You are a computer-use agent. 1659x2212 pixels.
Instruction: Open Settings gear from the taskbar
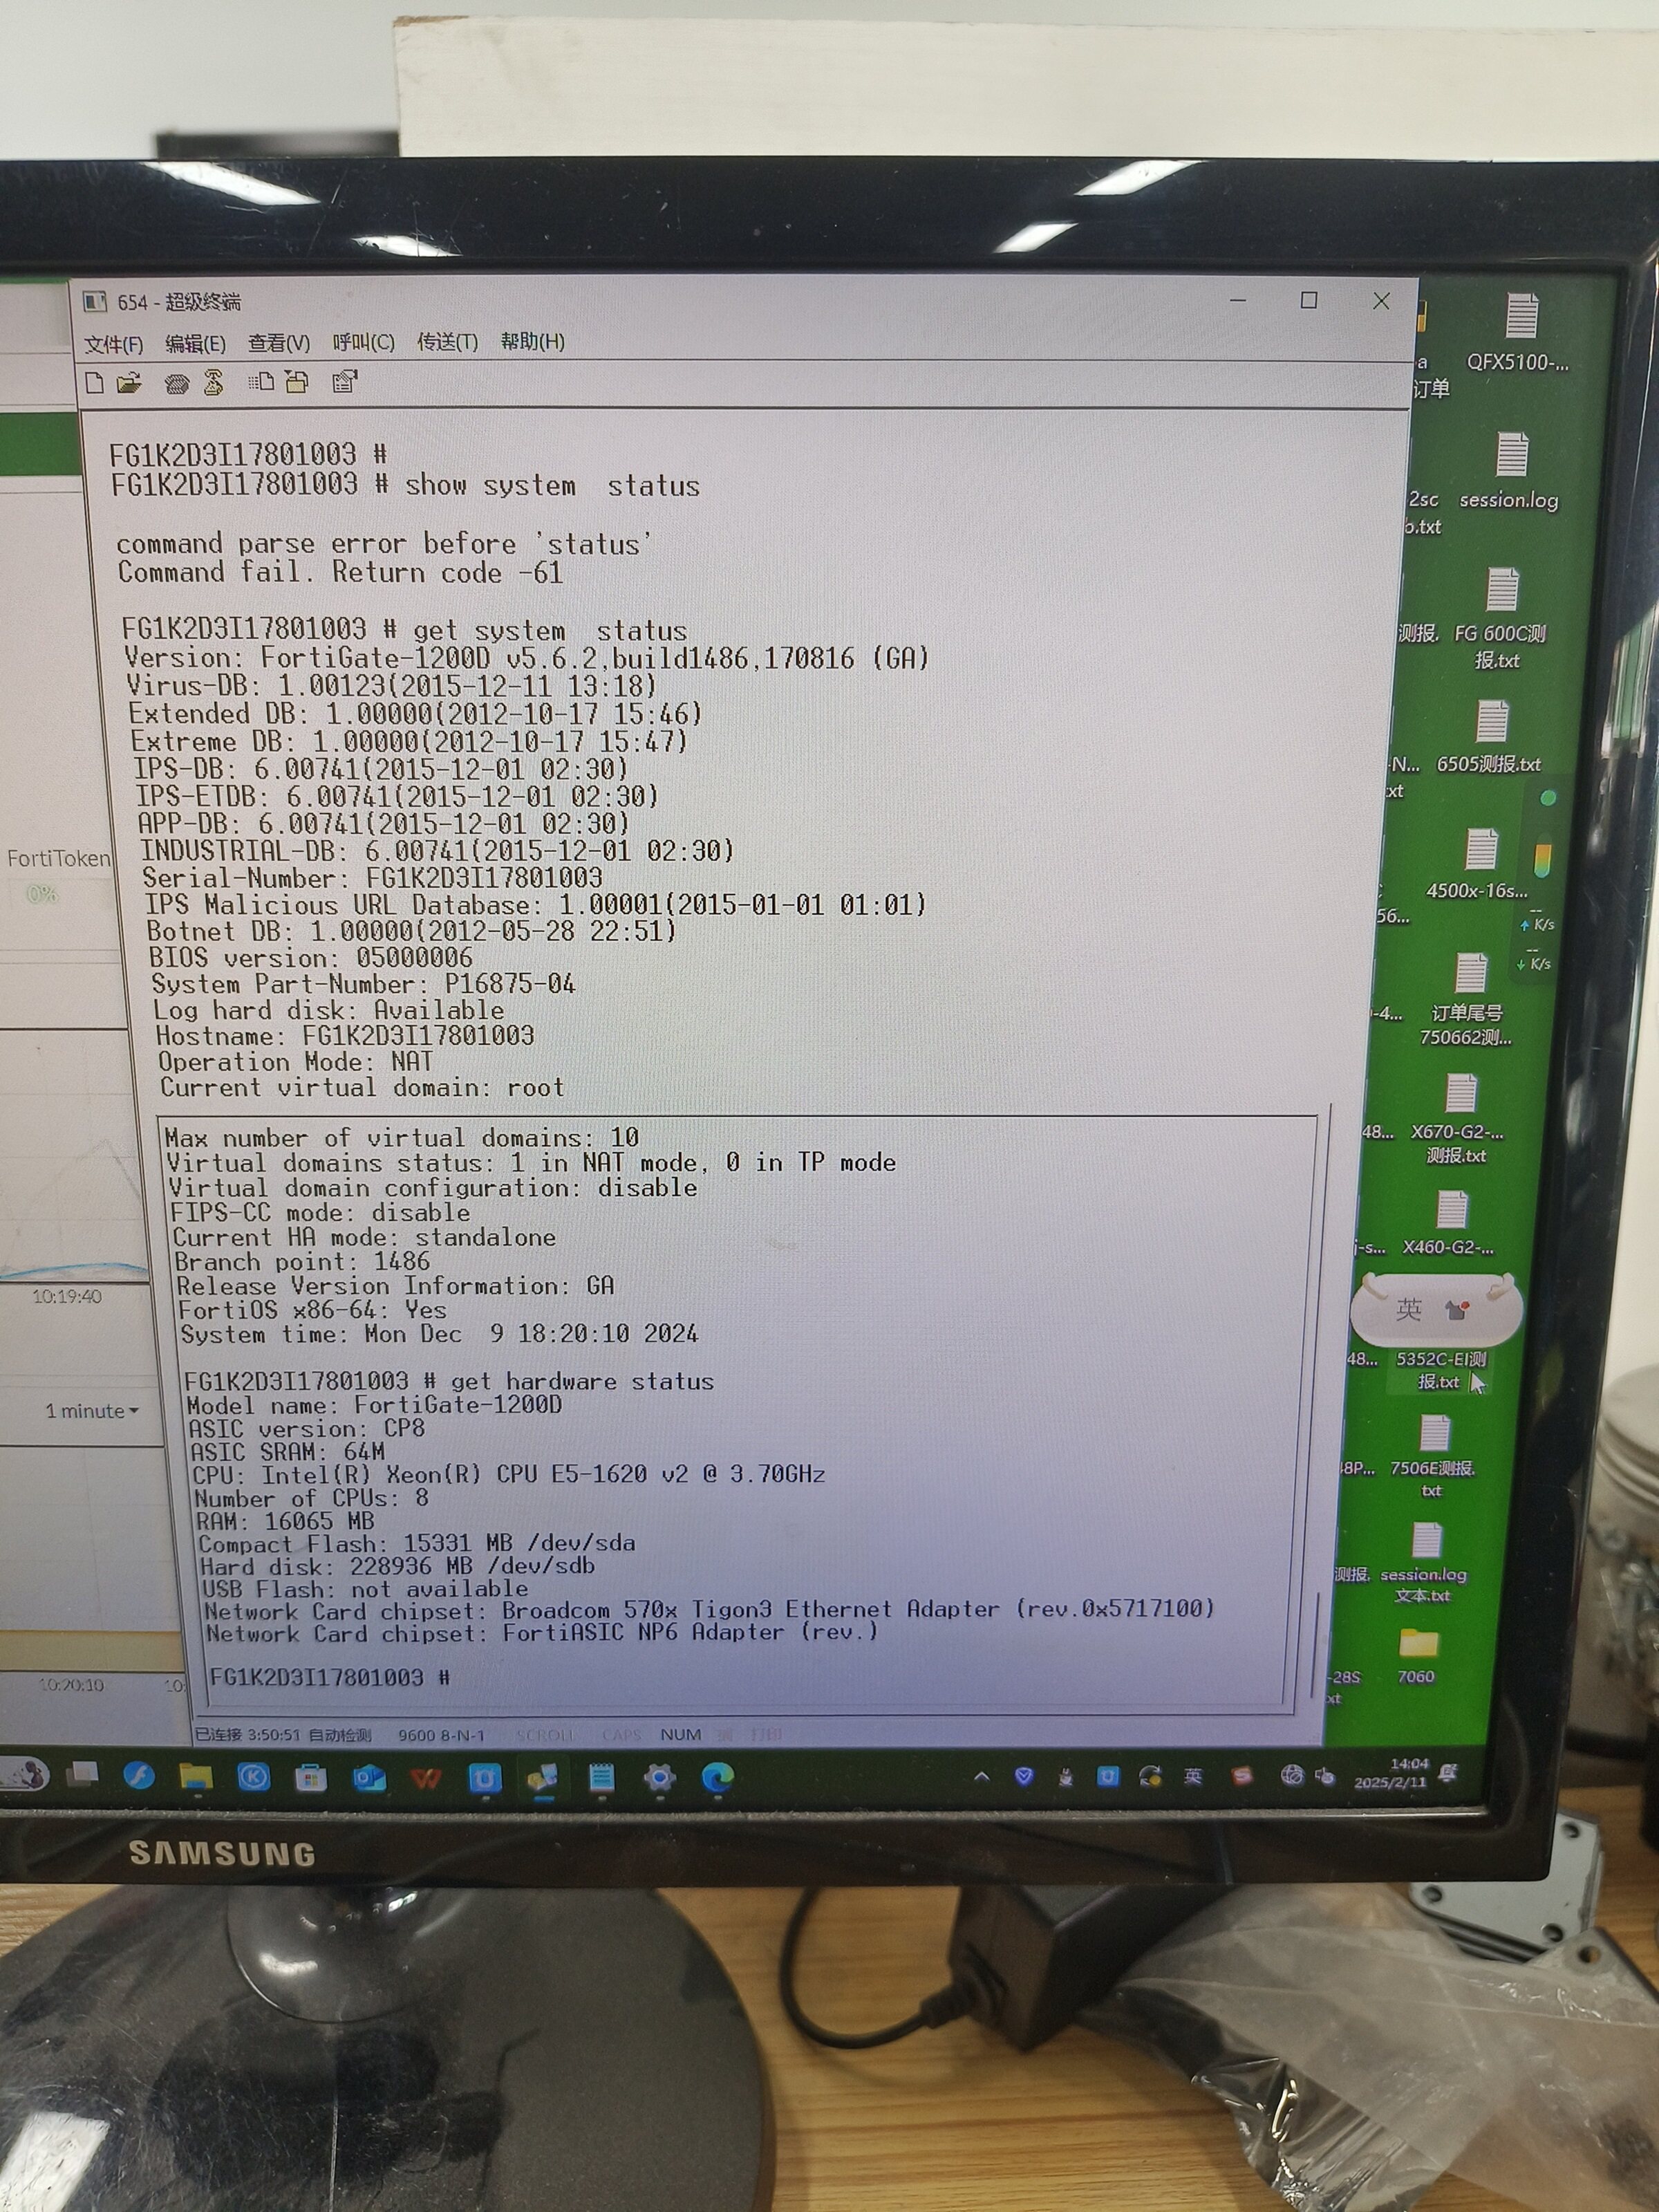[659, 1777]
